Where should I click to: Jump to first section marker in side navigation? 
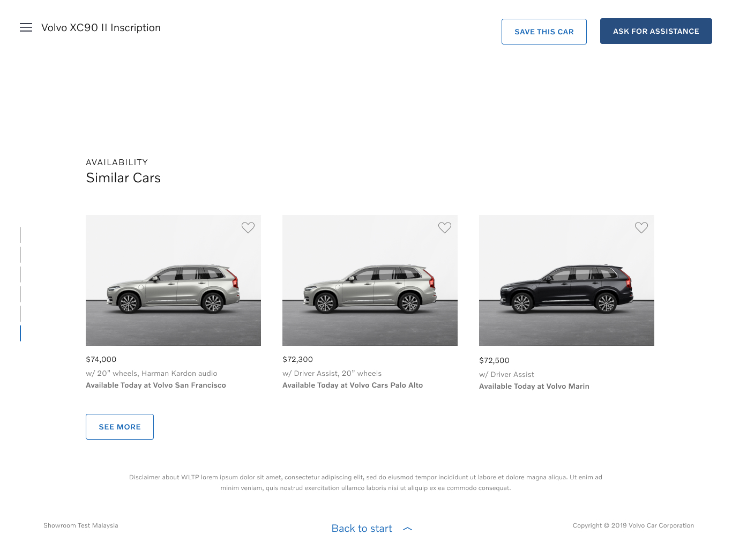pyautogui.click(x=20, y=235)
